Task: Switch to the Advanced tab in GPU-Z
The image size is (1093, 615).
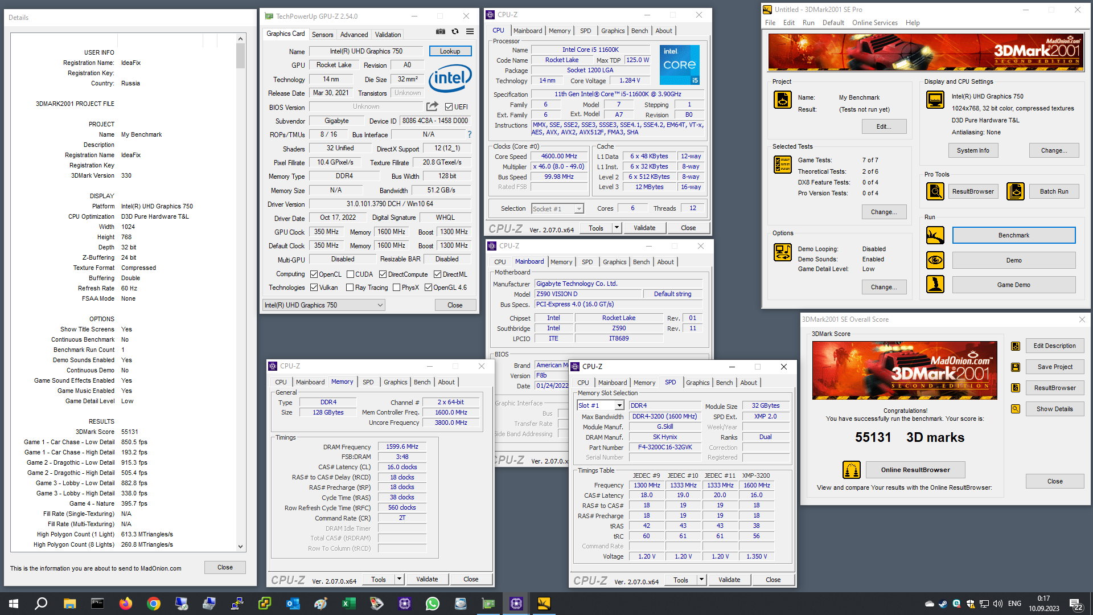Action: coord(354,35)
